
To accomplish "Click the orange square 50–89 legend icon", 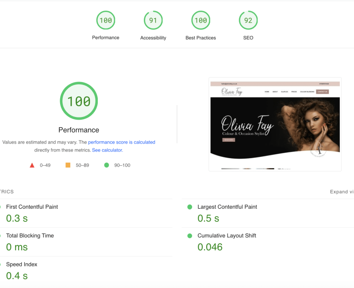I will pyautogui.click(x=68, y=165).
